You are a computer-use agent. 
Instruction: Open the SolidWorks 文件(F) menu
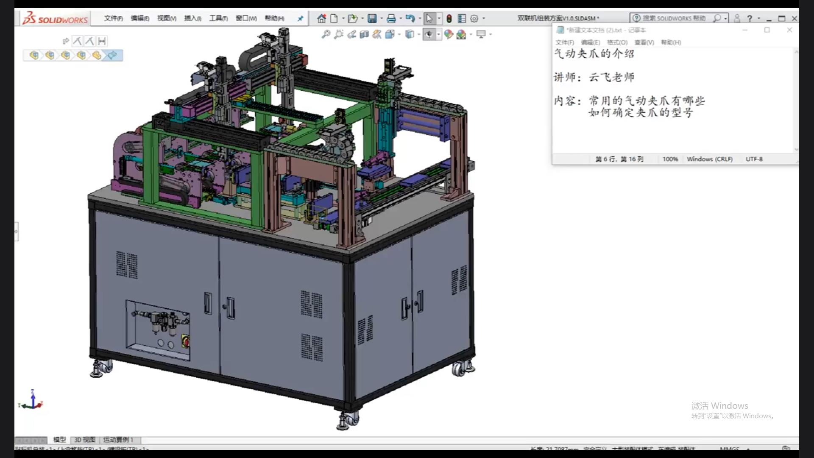point(113,18)
